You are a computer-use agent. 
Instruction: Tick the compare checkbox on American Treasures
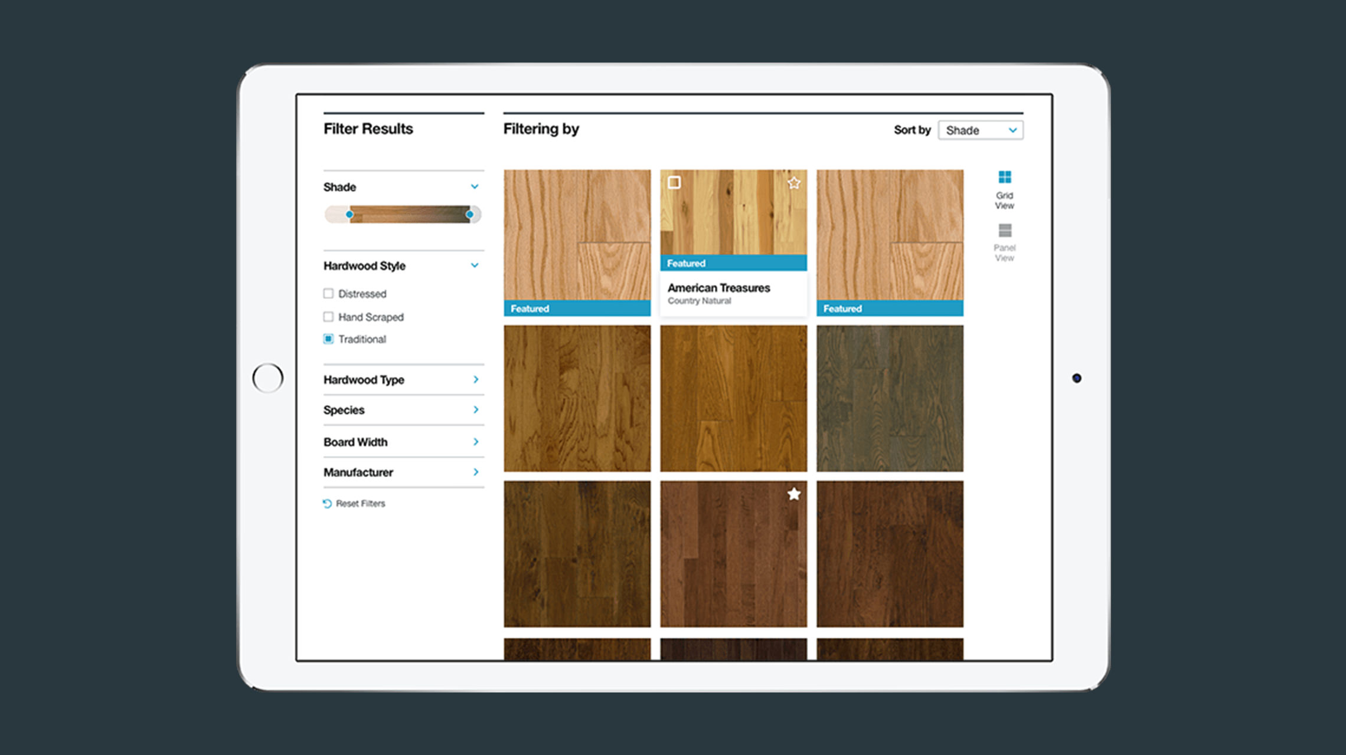[674, 182]
